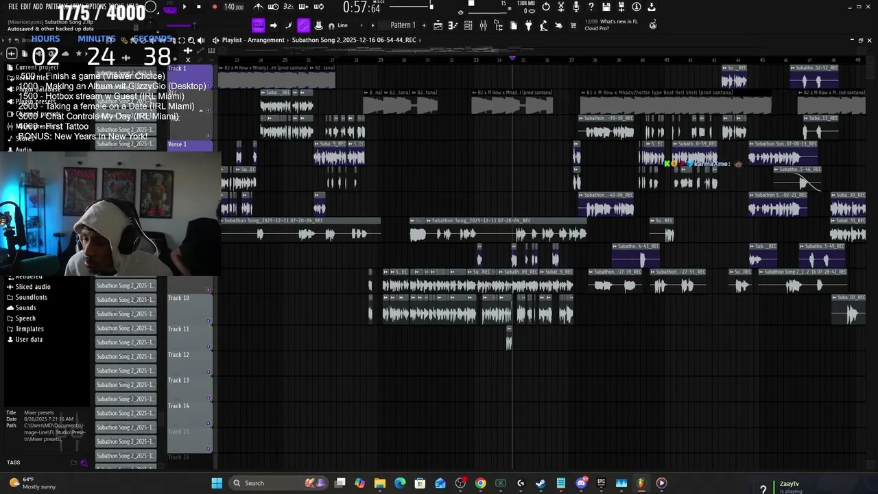This screenshot has height=494, width=878.
Task: Click the step-edit arrow icon in toolbar
Action: coord(273,25)
